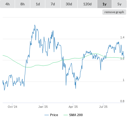
Task: Click the 1.2 y-axis value
Action: (x=122, y=58)
